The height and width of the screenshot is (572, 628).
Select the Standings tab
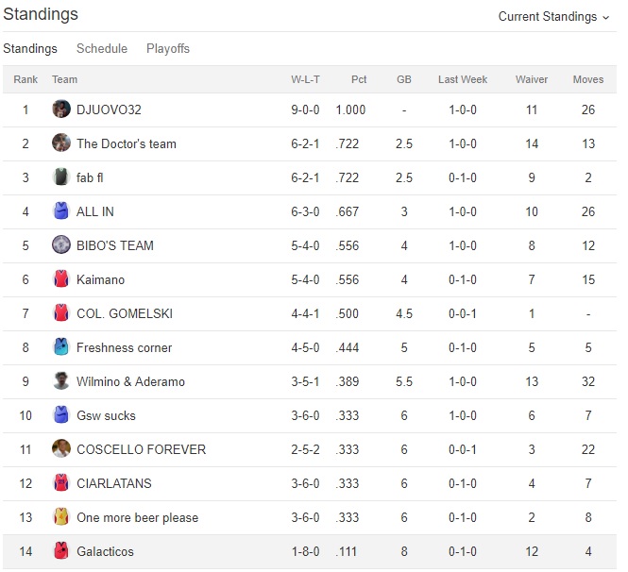30,48
